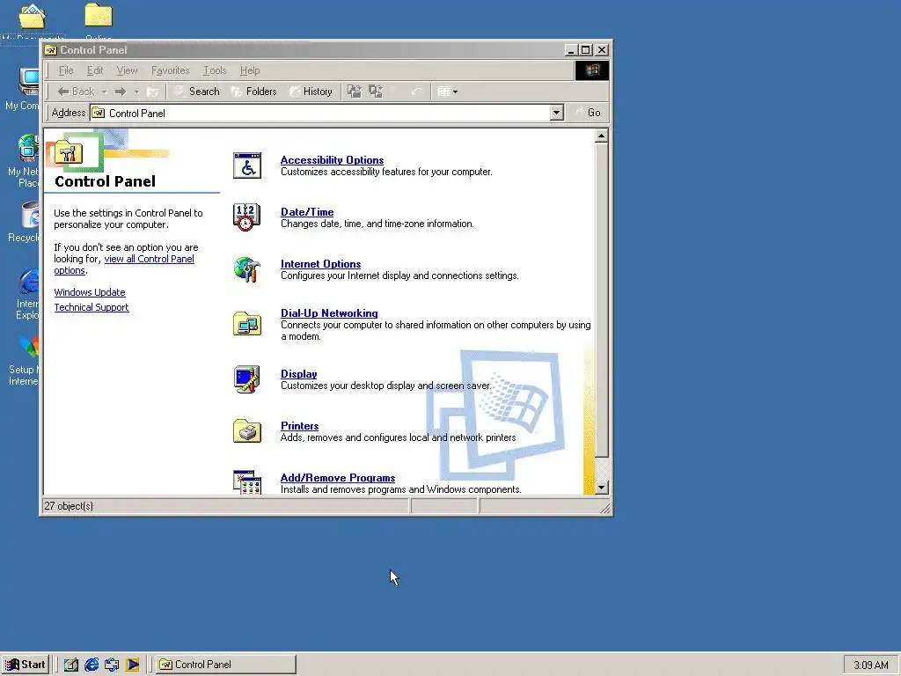Click the Internet Options globe icon

(247, 269)
